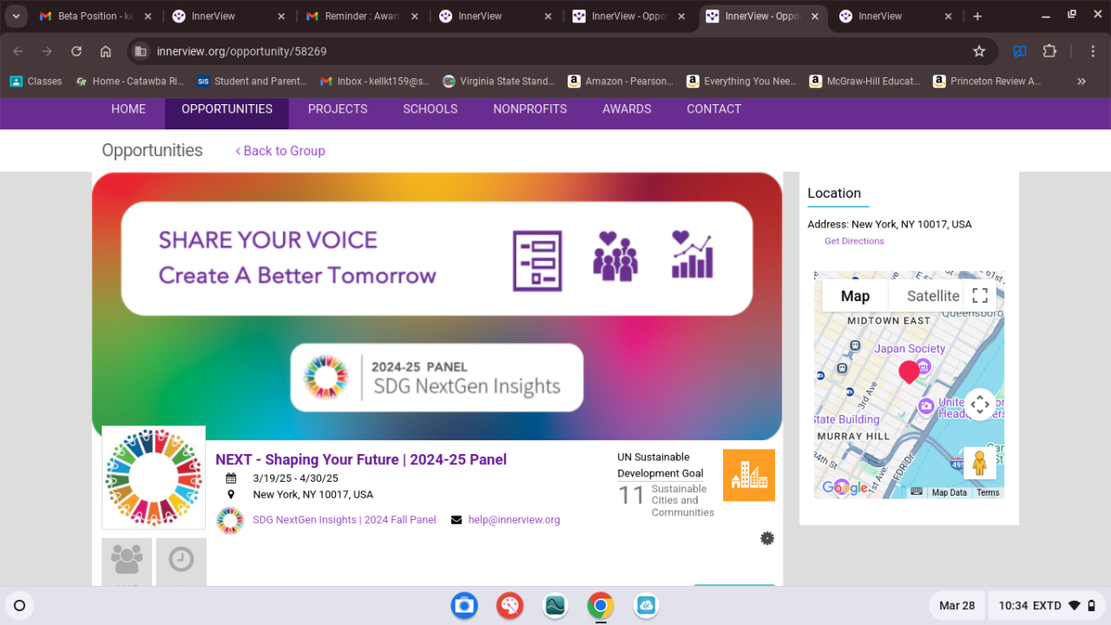Open the NEXT - Shaping Your Future title

(x=361, y=460)
